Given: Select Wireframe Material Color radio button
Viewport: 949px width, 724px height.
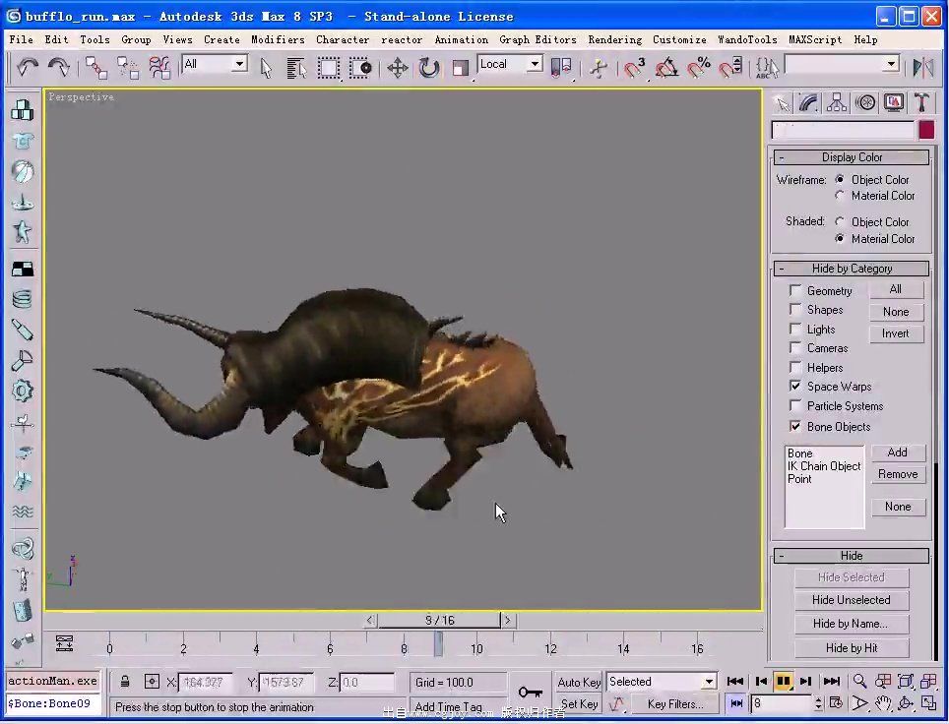Looking at the screenshot, I should tap(840, 196).
